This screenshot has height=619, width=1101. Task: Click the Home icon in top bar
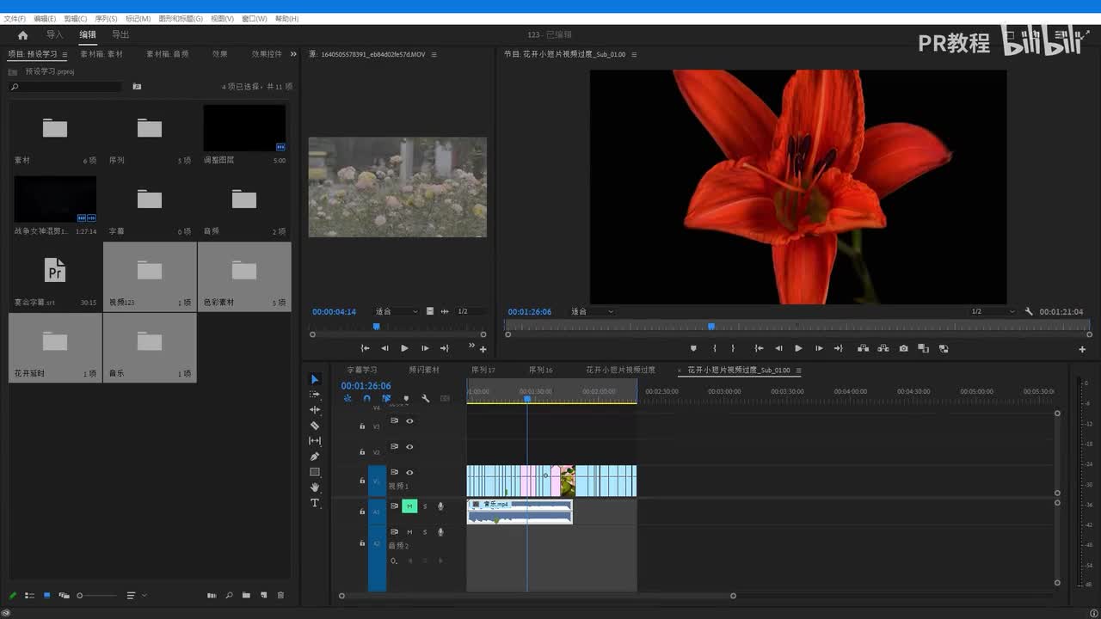22,35
